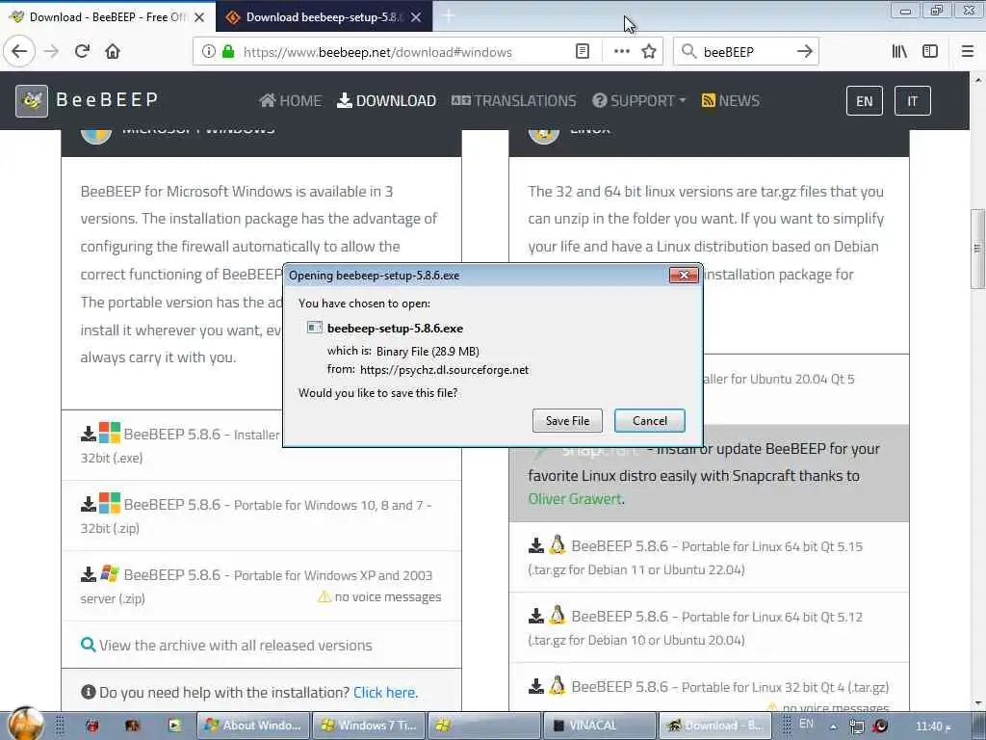
Task: Open NEWS in site navigation
Action: point(731,100)
